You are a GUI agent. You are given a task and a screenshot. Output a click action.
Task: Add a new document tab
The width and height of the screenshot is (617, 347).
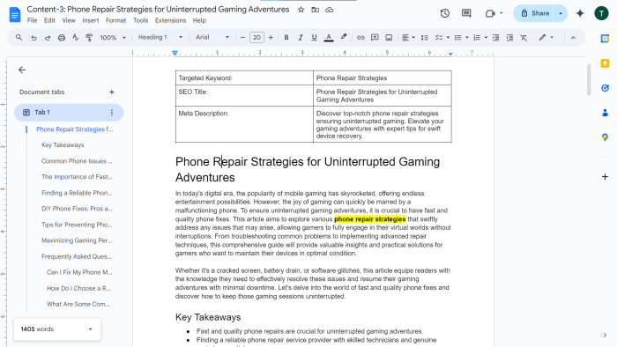112,92
